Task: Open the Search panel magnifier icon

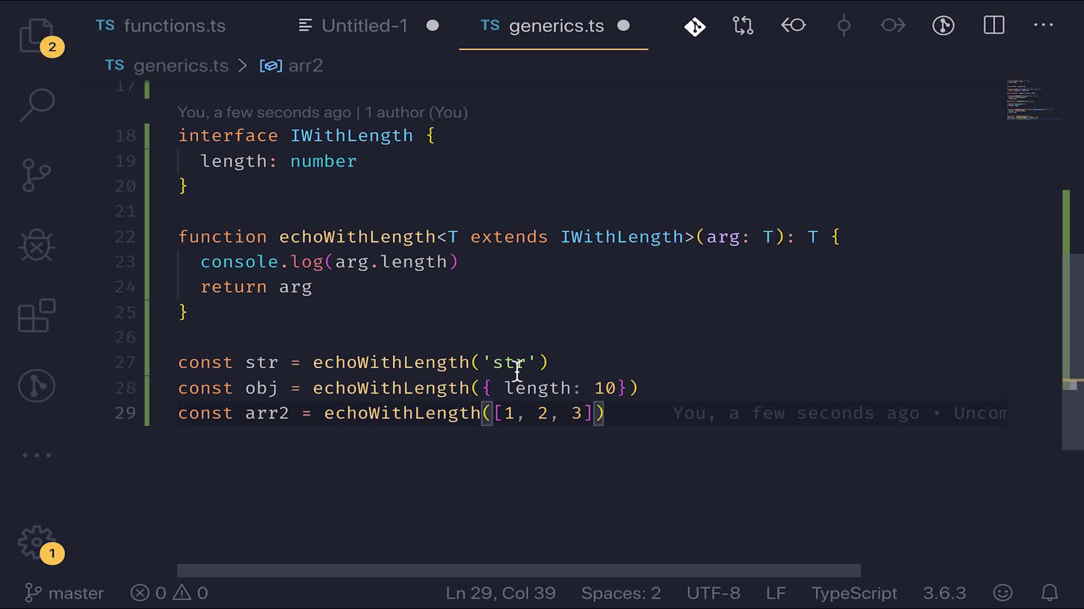Action: point(37,104)
